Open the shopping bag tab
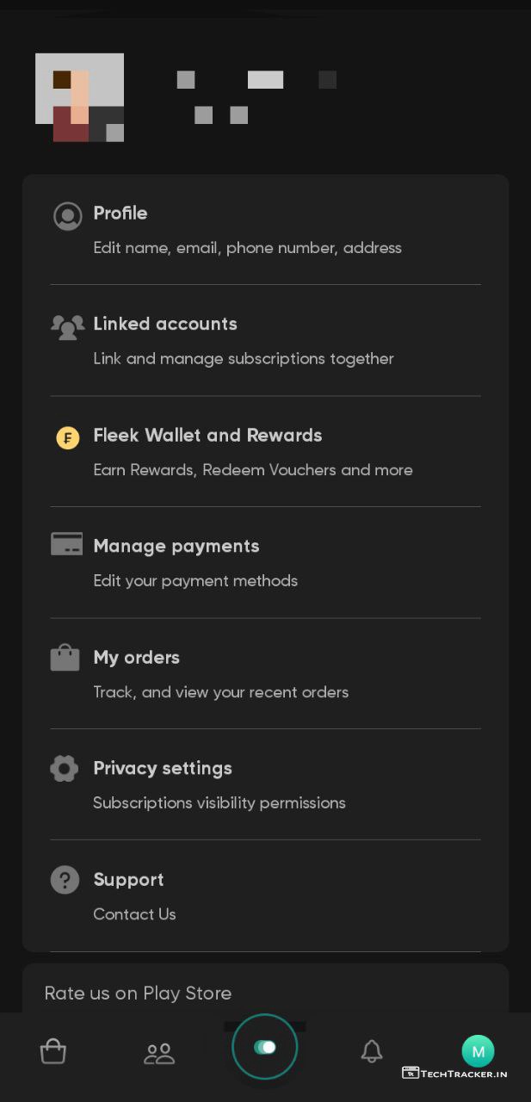The height and width of the screenshot is (1102, 531). 53,1051
